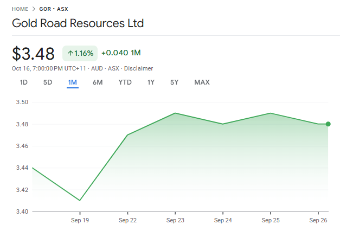Show the 5Y price chart
Image resolution: width=340 pixels, height=231 pixels.
(174, 82)
